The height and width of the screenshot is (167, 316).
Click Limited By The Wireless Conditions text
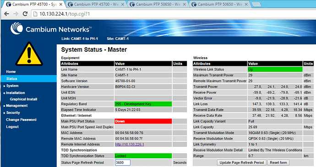275,150
